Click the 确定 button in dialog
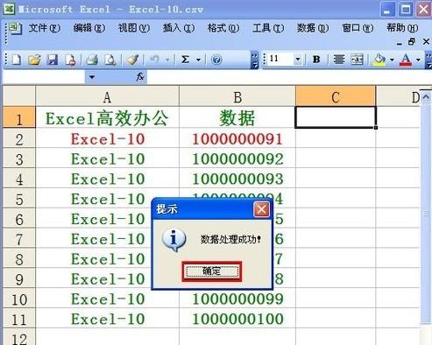Screen dimensions: 432x345 [212, 271]
